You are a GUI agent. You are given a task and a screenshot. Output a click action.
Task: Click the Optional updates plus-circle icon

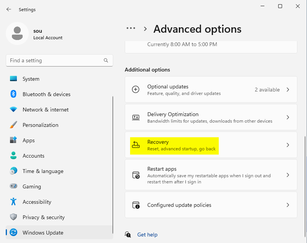(x=135, y=90)
